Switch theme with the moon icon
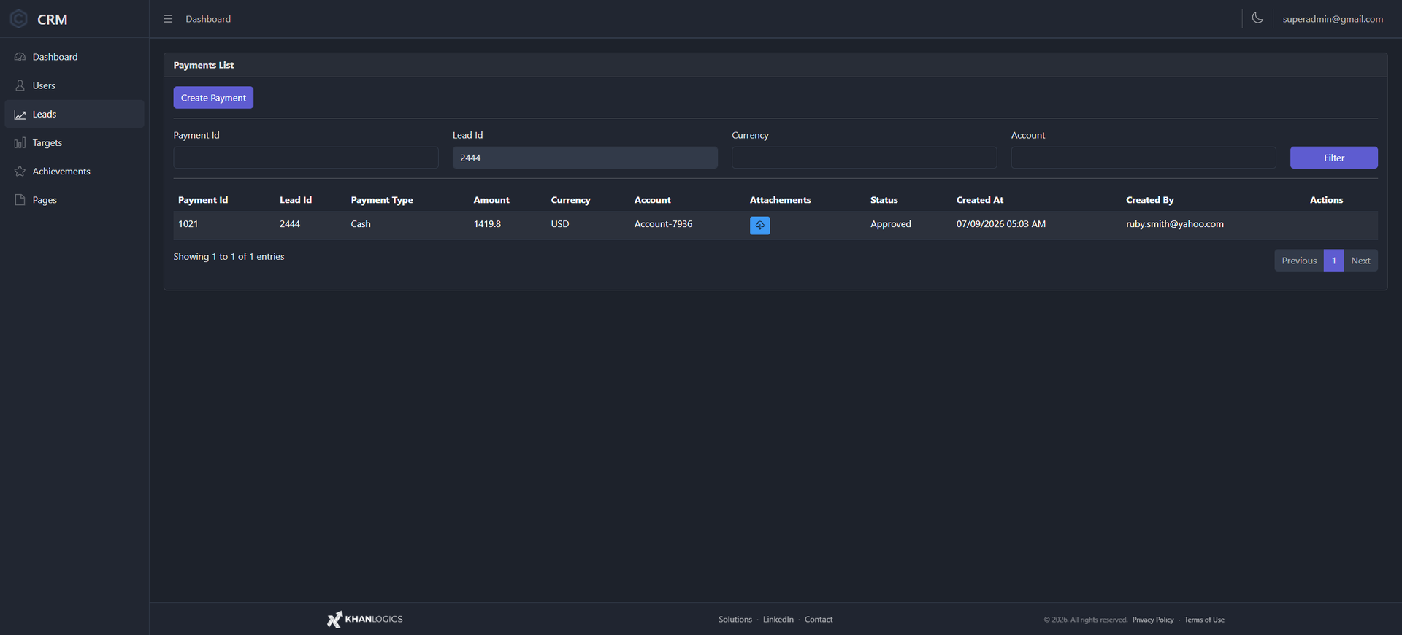This screenshot has height=635, width=1402. coord(1257,18)
